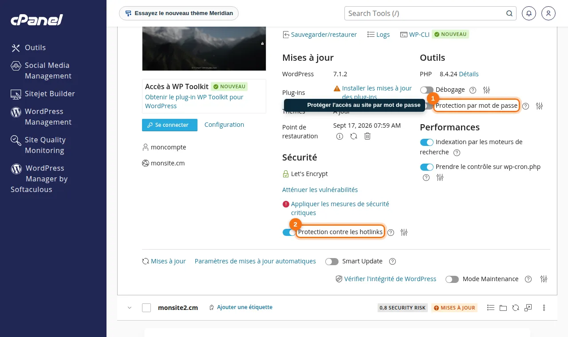Open the notifications bell
The image size is (568, 337).
(x=529, y=13)
